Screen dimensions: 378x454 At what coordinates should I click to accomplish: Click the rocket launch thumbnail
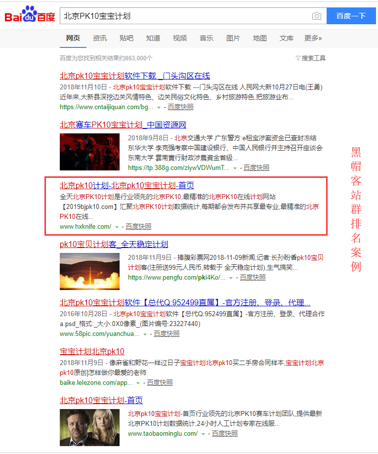tap(89, 271)
